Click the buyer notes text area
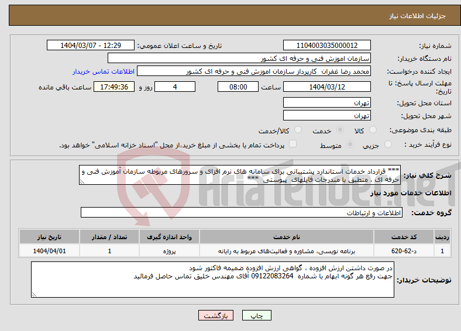Viewport: 461px width, 331px height. click(212, 280)
